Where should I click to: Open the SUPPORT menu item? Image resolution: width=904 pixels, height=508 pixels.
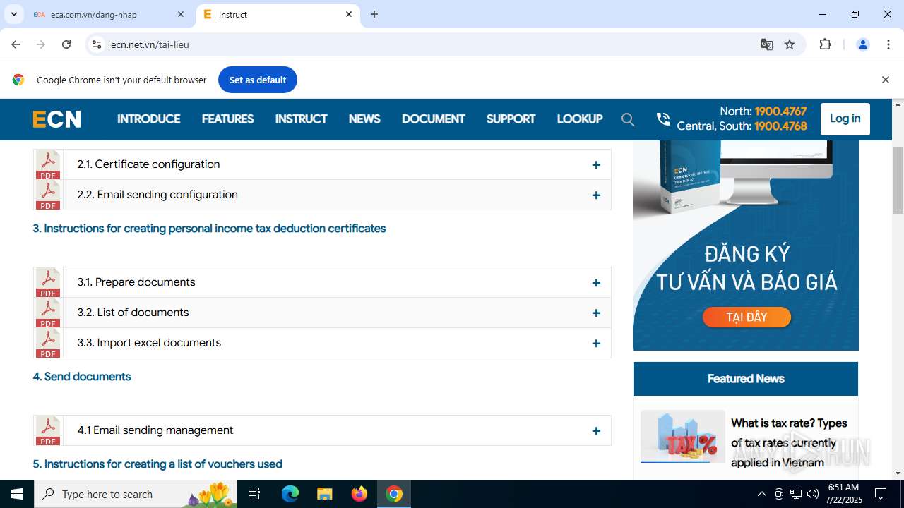(x=511, y=119)
